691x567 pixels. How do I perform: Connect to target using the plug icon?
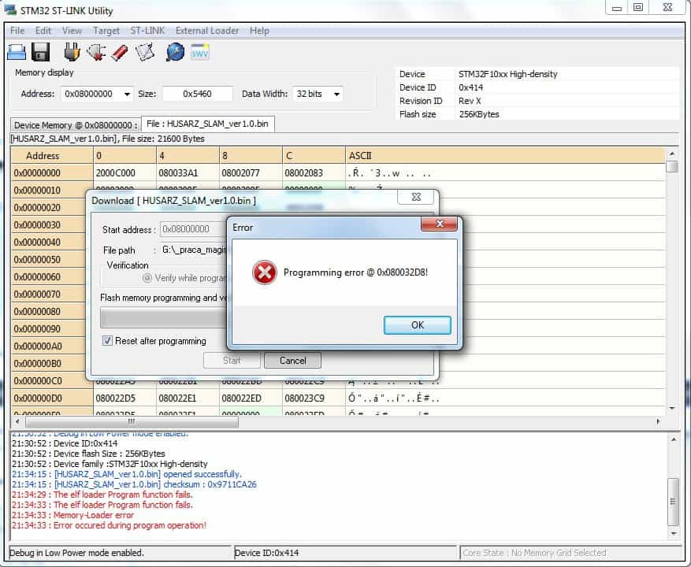72,52
